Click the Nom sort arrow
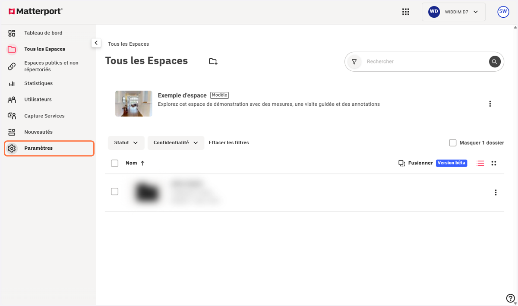The width and height of the screenshot is (518, 306). pos(143,163)
